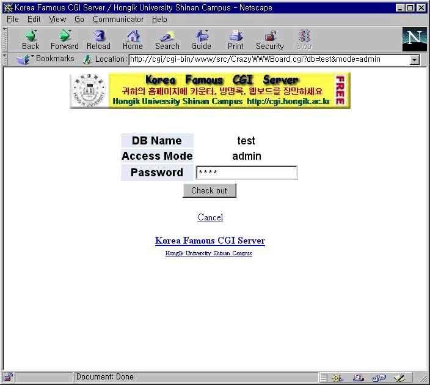Viewport: 430px width, 385px height.
Task: Click the page location proxy icon
Action: (x=87, y=59)
